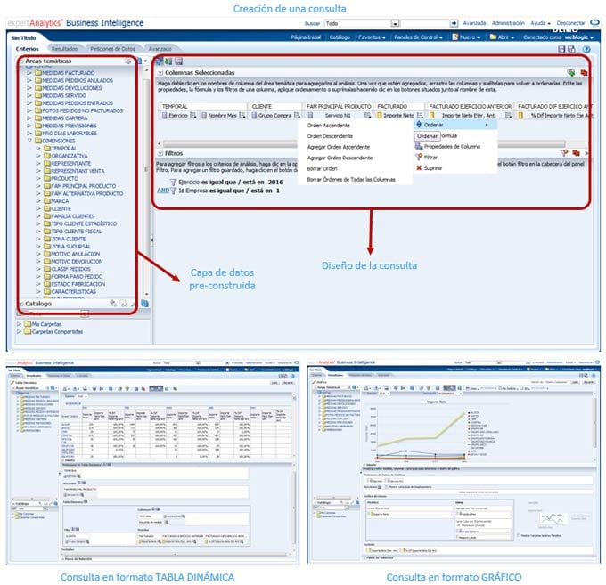Image resolution: width=606 pixels, height=585 pixels.
Task: Open the Paneles de Control dropdown
Action: (x=418, y=37)
